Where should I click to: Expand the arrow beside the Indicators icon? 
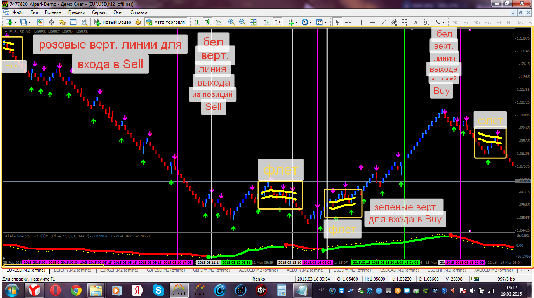[296, 22]
